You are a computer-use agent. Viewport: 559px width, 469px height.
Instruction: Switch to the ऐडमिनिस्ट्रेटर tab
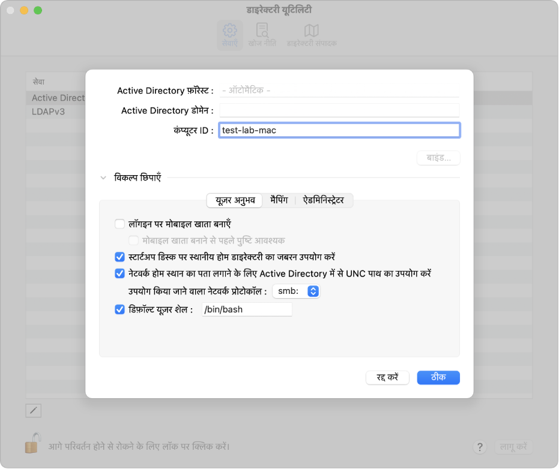324,200
